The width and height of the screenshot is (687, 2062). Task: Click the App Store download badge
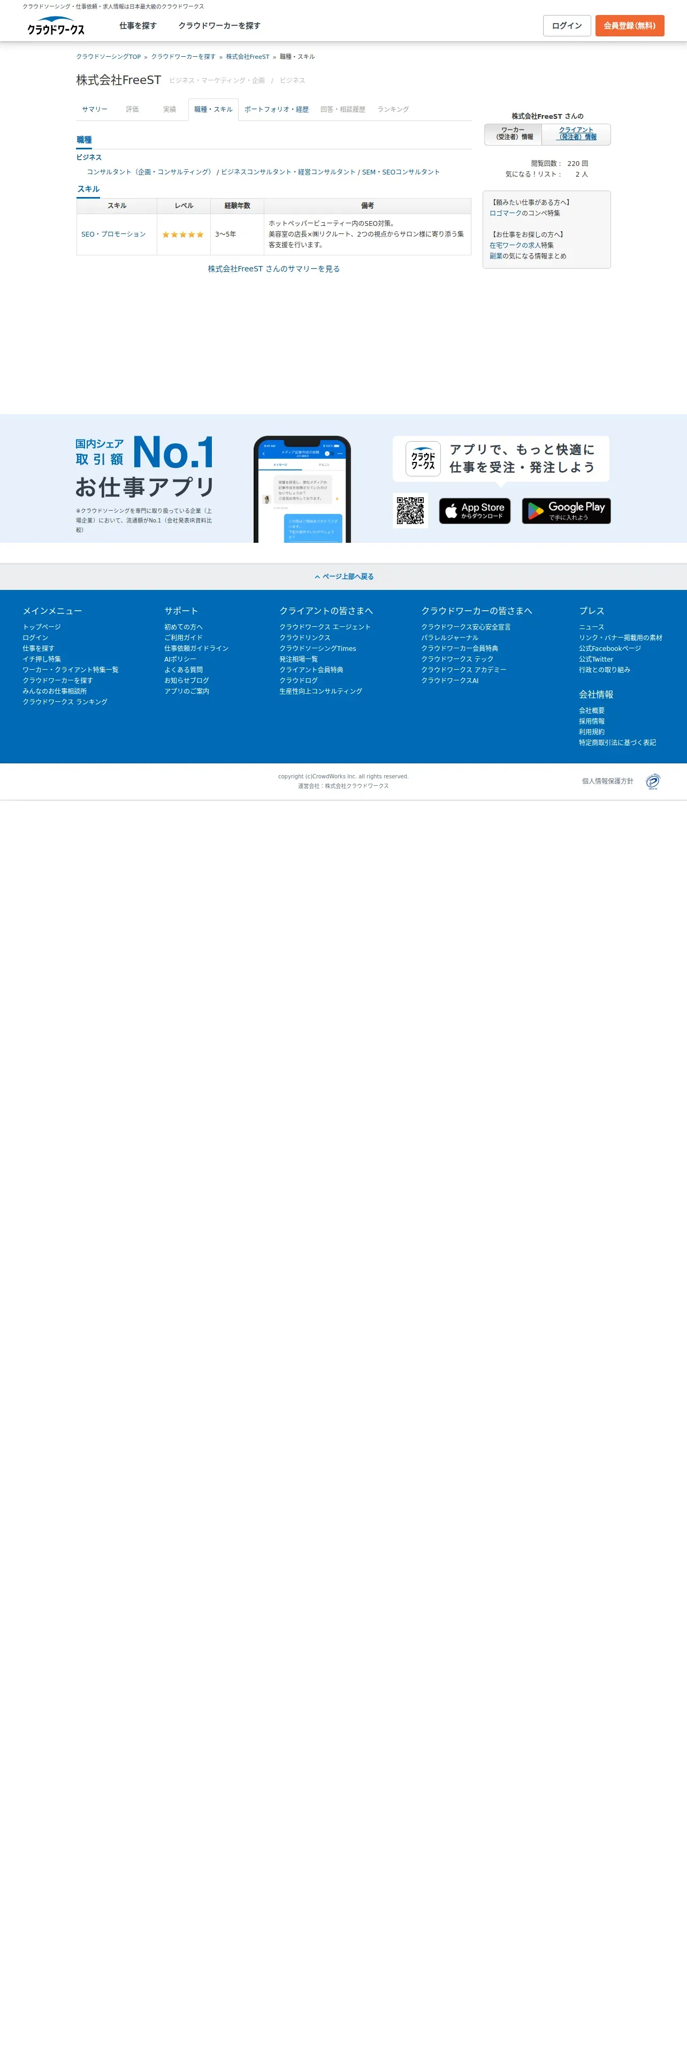[474, 511]
